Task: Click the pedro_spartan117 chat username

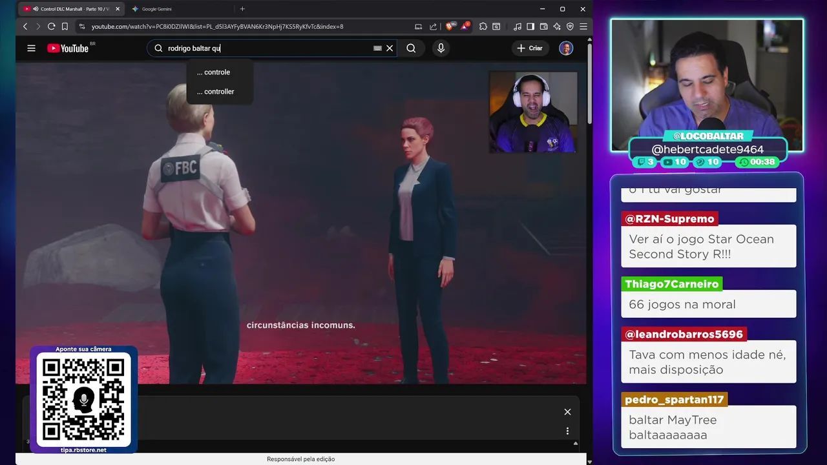Action: pyautogui.click(x=675, y=400)
